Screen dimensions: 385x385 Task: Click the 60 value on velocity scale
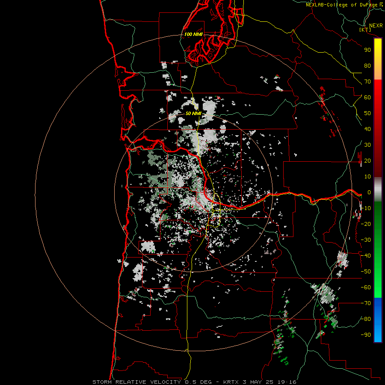pyautogui.click(x=367, y=98)
